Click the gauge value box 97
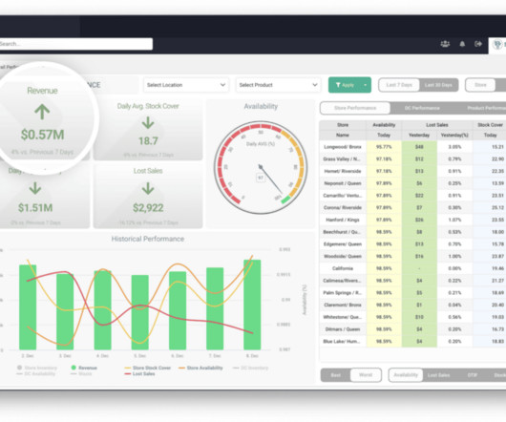This screenshot has height=422, width=506. [261, 178]
